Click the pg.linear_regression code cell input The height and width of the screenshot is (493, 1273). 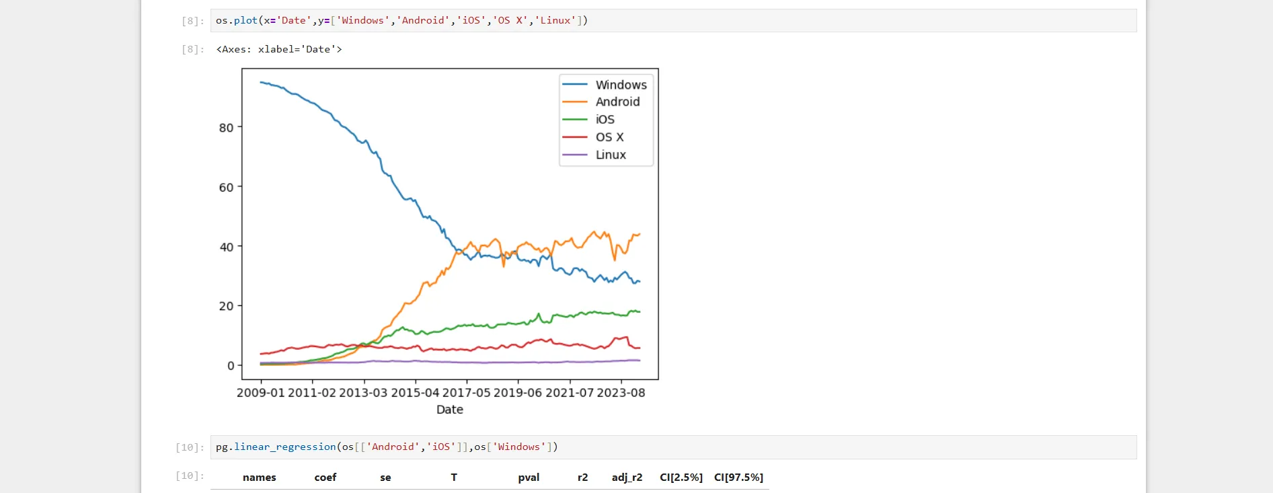coord(673,447)
